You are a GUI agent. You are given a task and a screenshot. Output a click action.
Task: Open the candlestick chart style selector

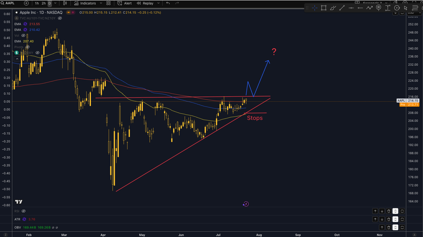(65, 3)
